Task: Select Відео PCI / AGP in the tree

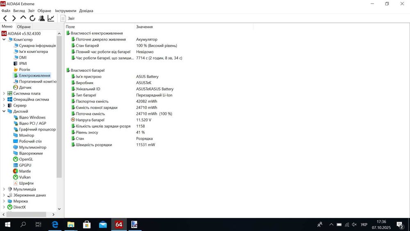Action: (x=30, y=124)
